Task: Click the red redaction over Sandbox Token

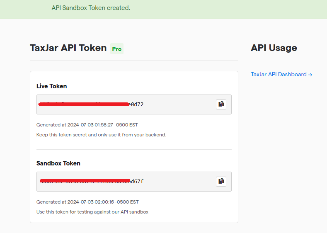Action: tap(85, 181)
